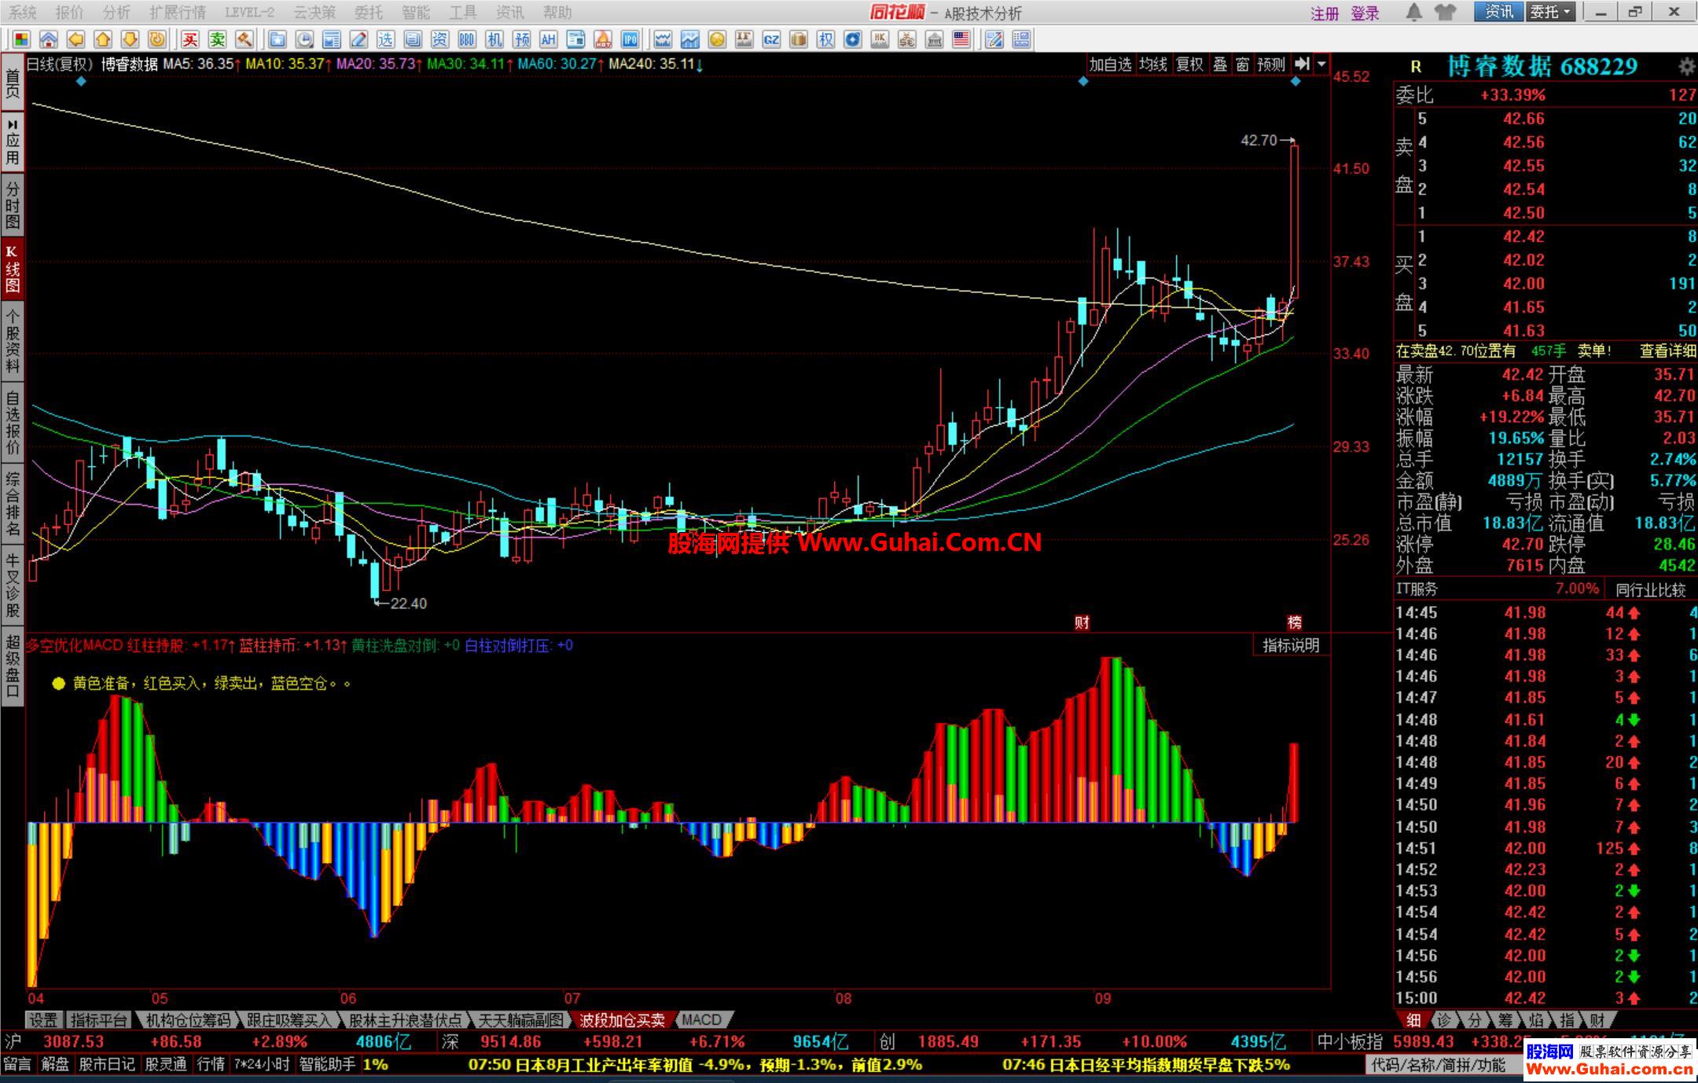Click 查看详细 link in order panel
Screen dimensions: 1698x1083
point(1667,351)
